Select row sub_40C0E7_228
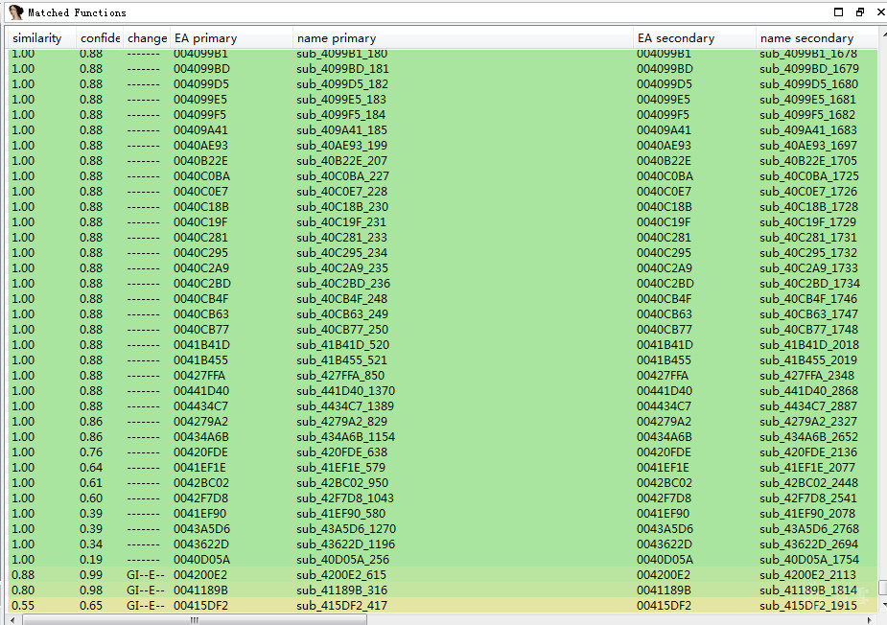 [x=442, y=192]
